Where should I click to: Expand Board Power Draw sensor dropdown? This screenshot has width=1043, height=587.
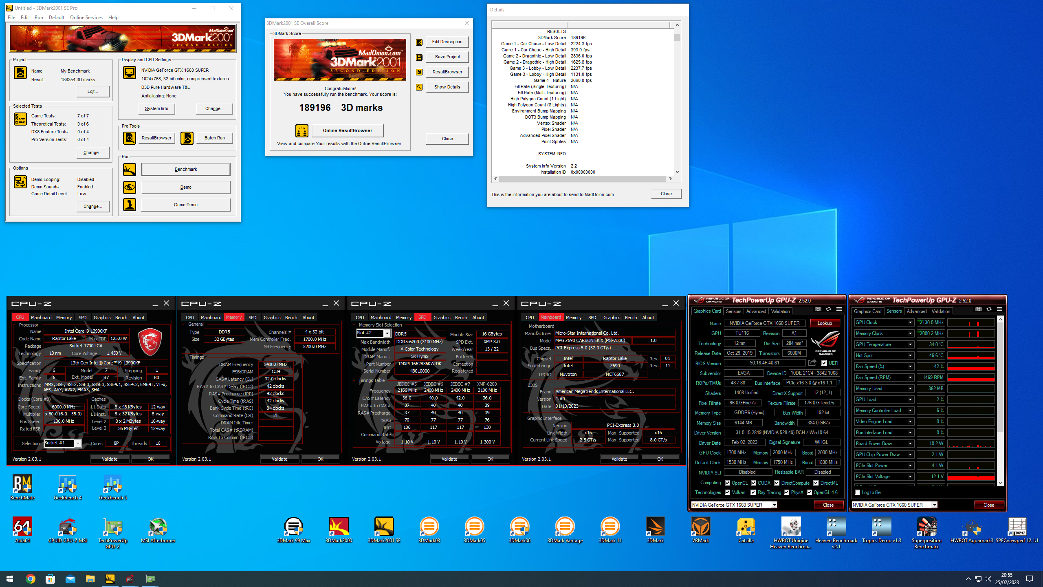[x=910, y=444]
